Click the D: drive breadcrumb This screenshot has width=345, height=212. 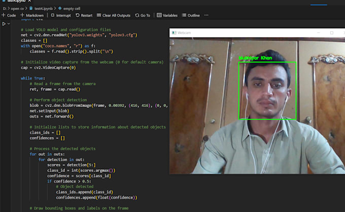coord(5,9)
